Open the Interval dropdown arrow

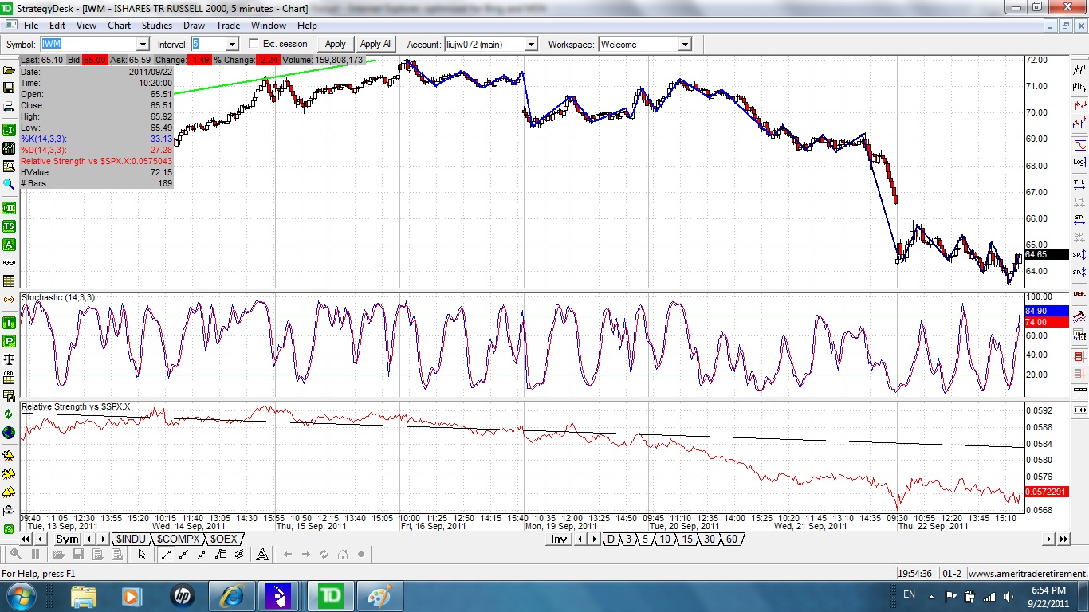[231, 45]
